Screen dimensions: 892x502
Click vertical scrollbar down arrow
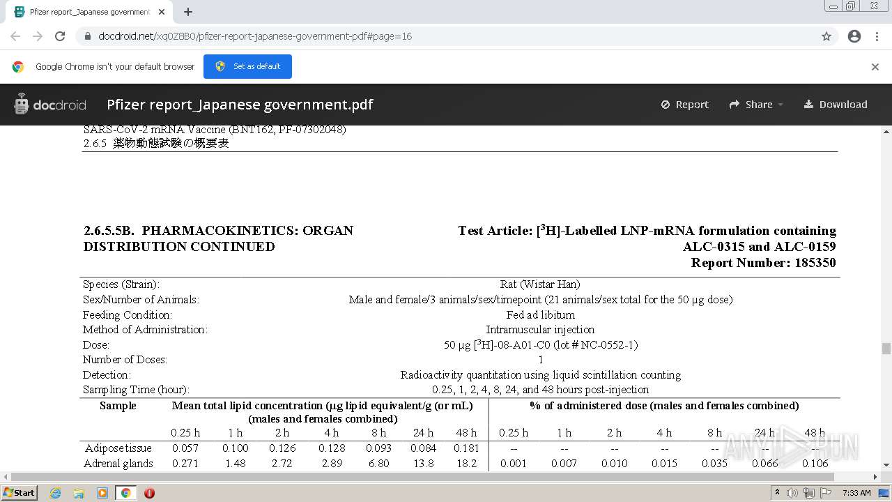886,465
